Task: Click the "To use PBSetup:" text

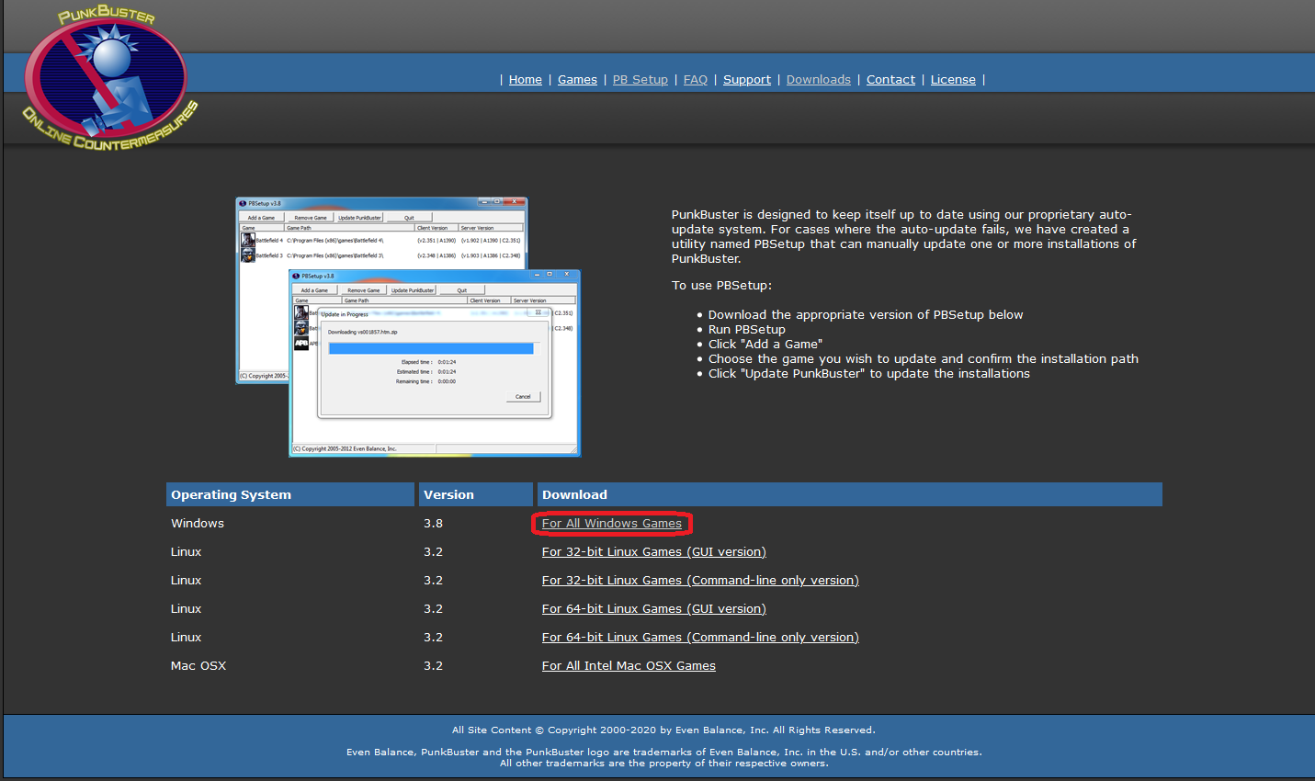Action: [x=722, y=286]
